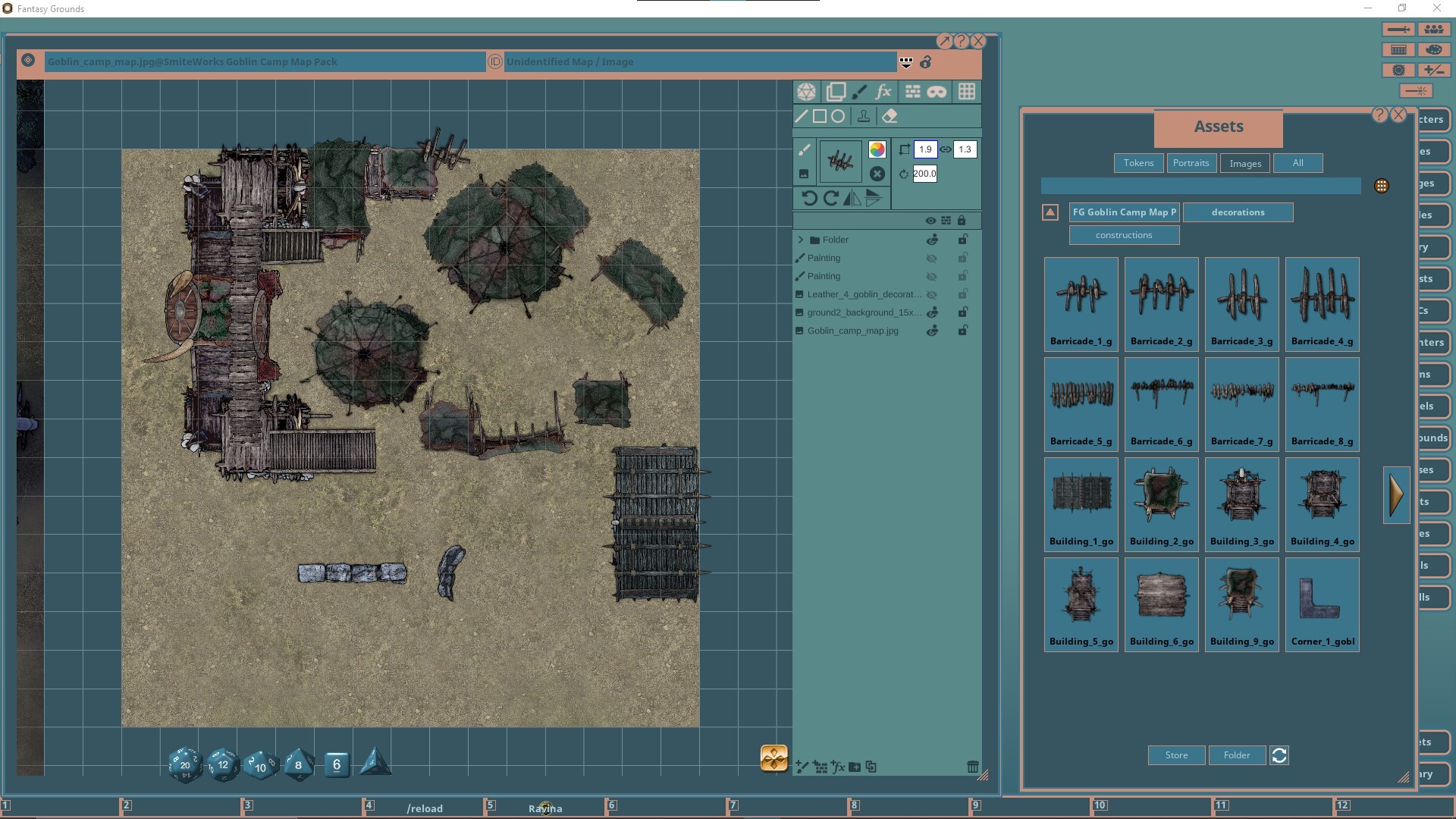Switch to the Portraits tab in Assets

click(1191, 163)
